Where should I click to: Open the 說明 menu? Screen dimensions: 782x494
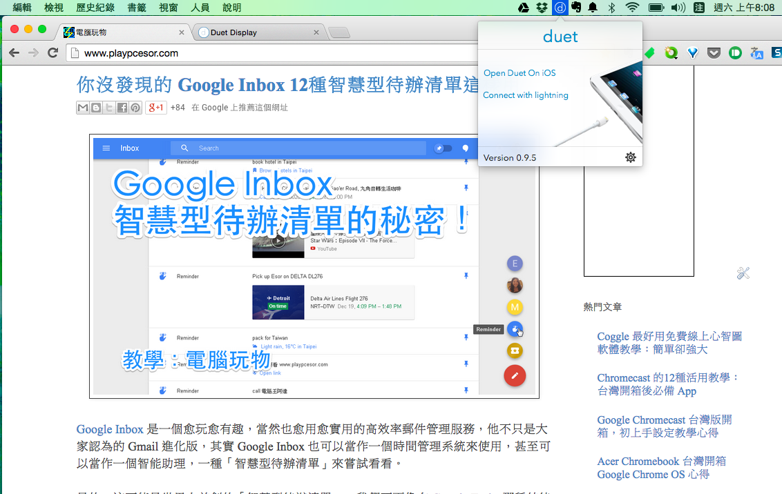point(232,8)
